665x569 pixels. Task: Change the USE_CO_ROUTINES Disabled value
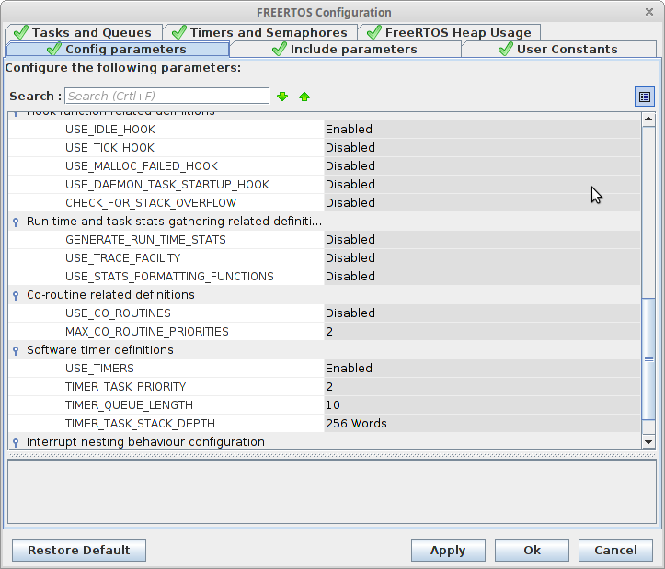[x=482, y=313]
